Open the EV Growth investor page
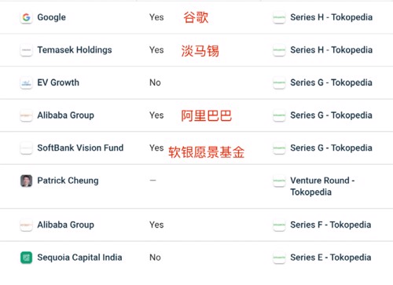 pyautogui.click(x=58, y=82)
